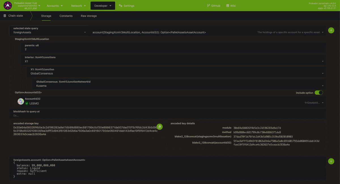Open Settings from the top bar
This screenshot has width=340, height=184.
pyautogui.click(x=127, y=6)
